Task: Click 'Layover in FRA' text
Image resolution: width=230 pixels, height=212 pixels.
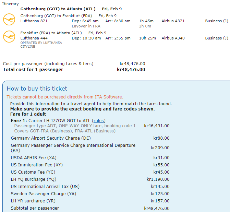Action: click(x=86, y=26)
